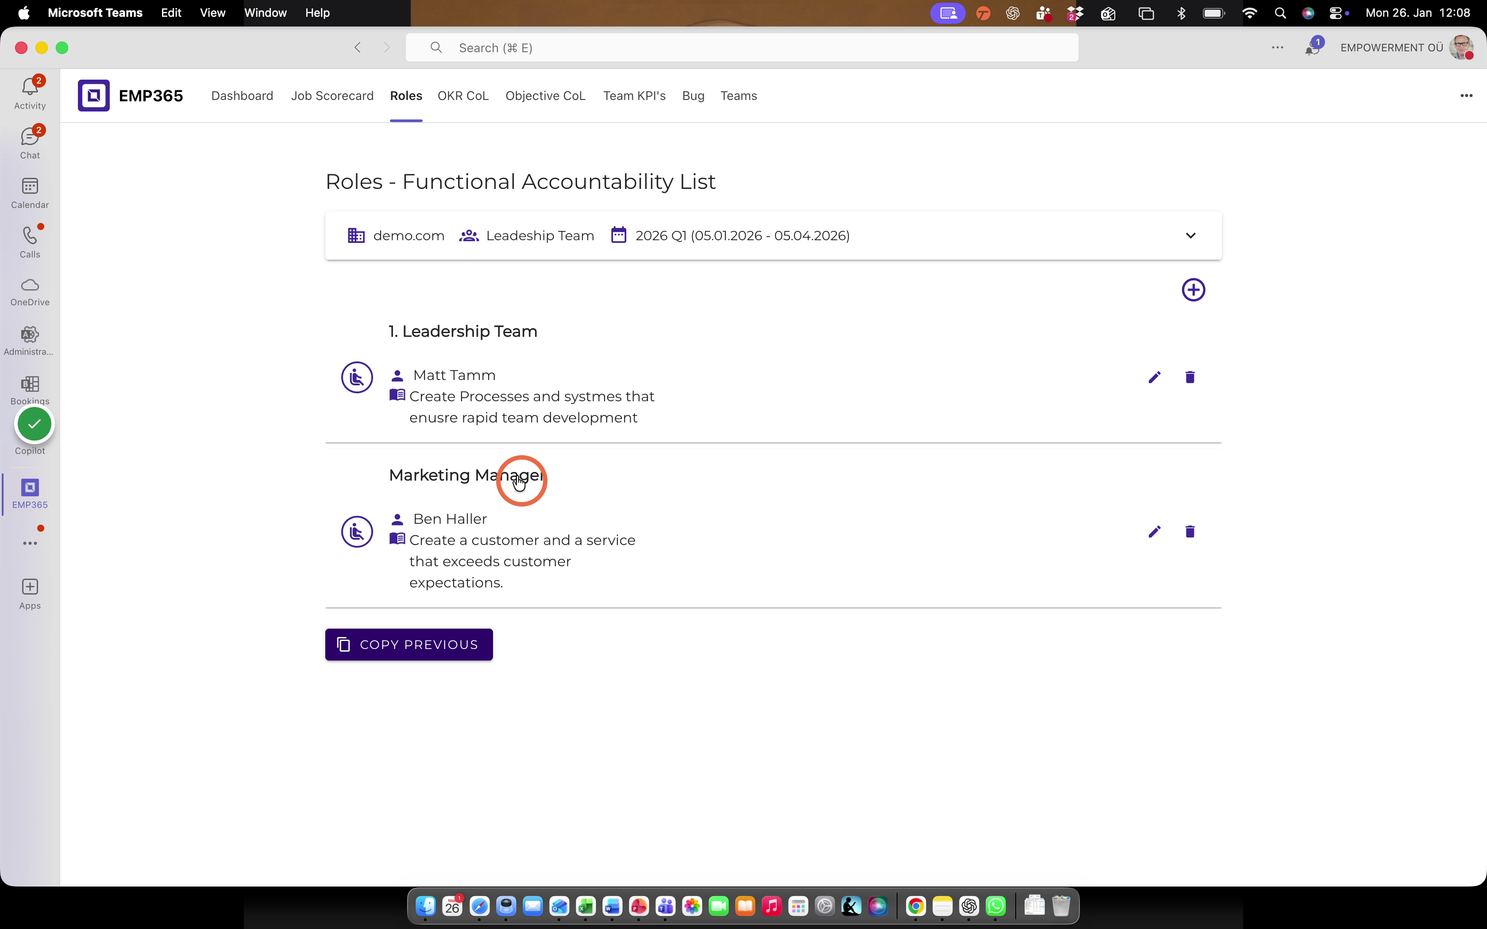This screenshot has height=929, width=1487.
Task: Expand the team and period selector chevron
Action: (x=1190, y=235)
